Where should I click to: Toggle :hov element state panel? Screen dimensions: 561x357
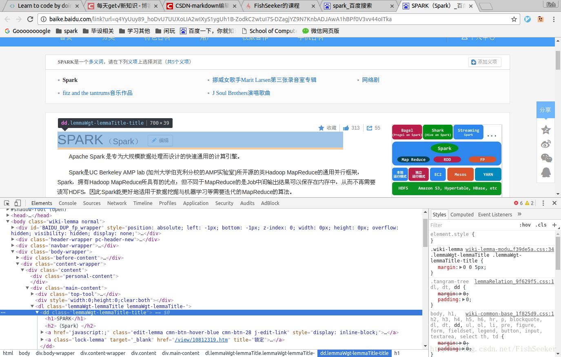click(525, 225)
